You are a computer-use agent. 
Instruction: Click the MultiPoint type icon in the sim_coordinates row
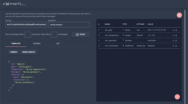point(123,46)
